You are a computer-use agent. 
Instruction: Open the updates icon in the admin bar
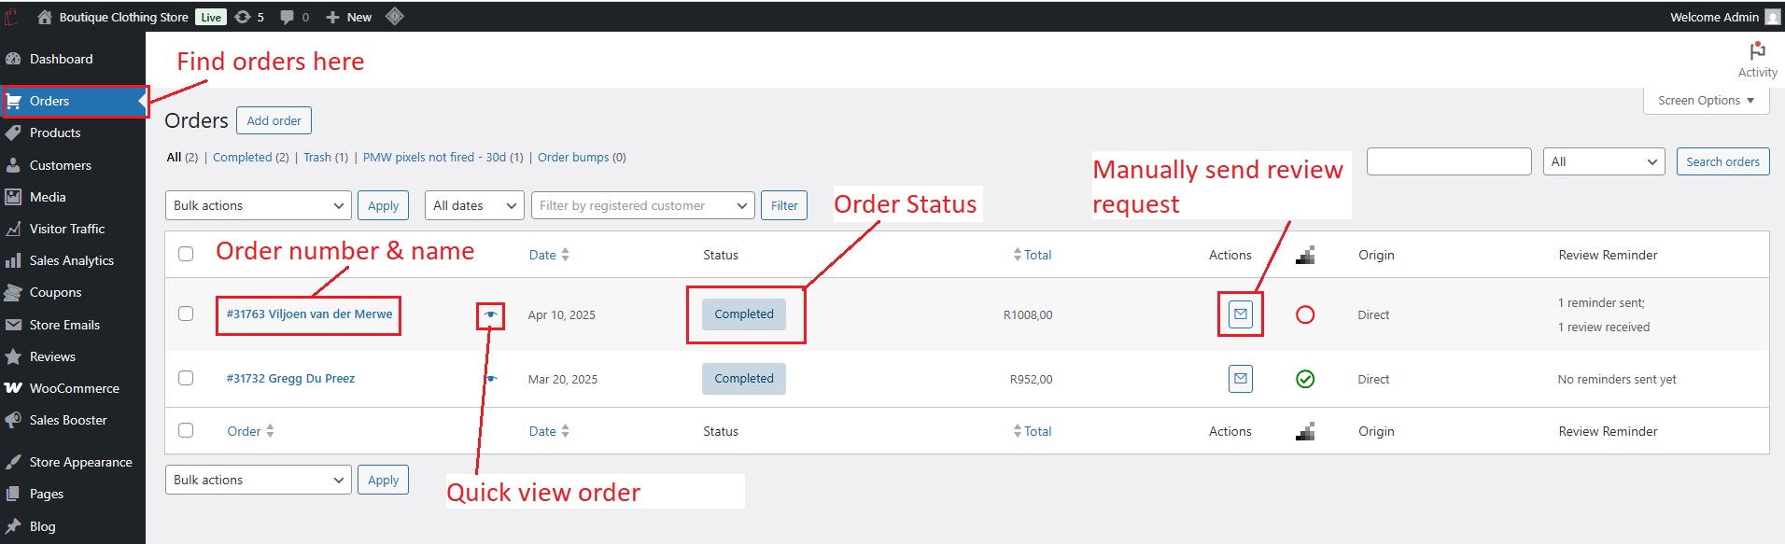[248, 17]
